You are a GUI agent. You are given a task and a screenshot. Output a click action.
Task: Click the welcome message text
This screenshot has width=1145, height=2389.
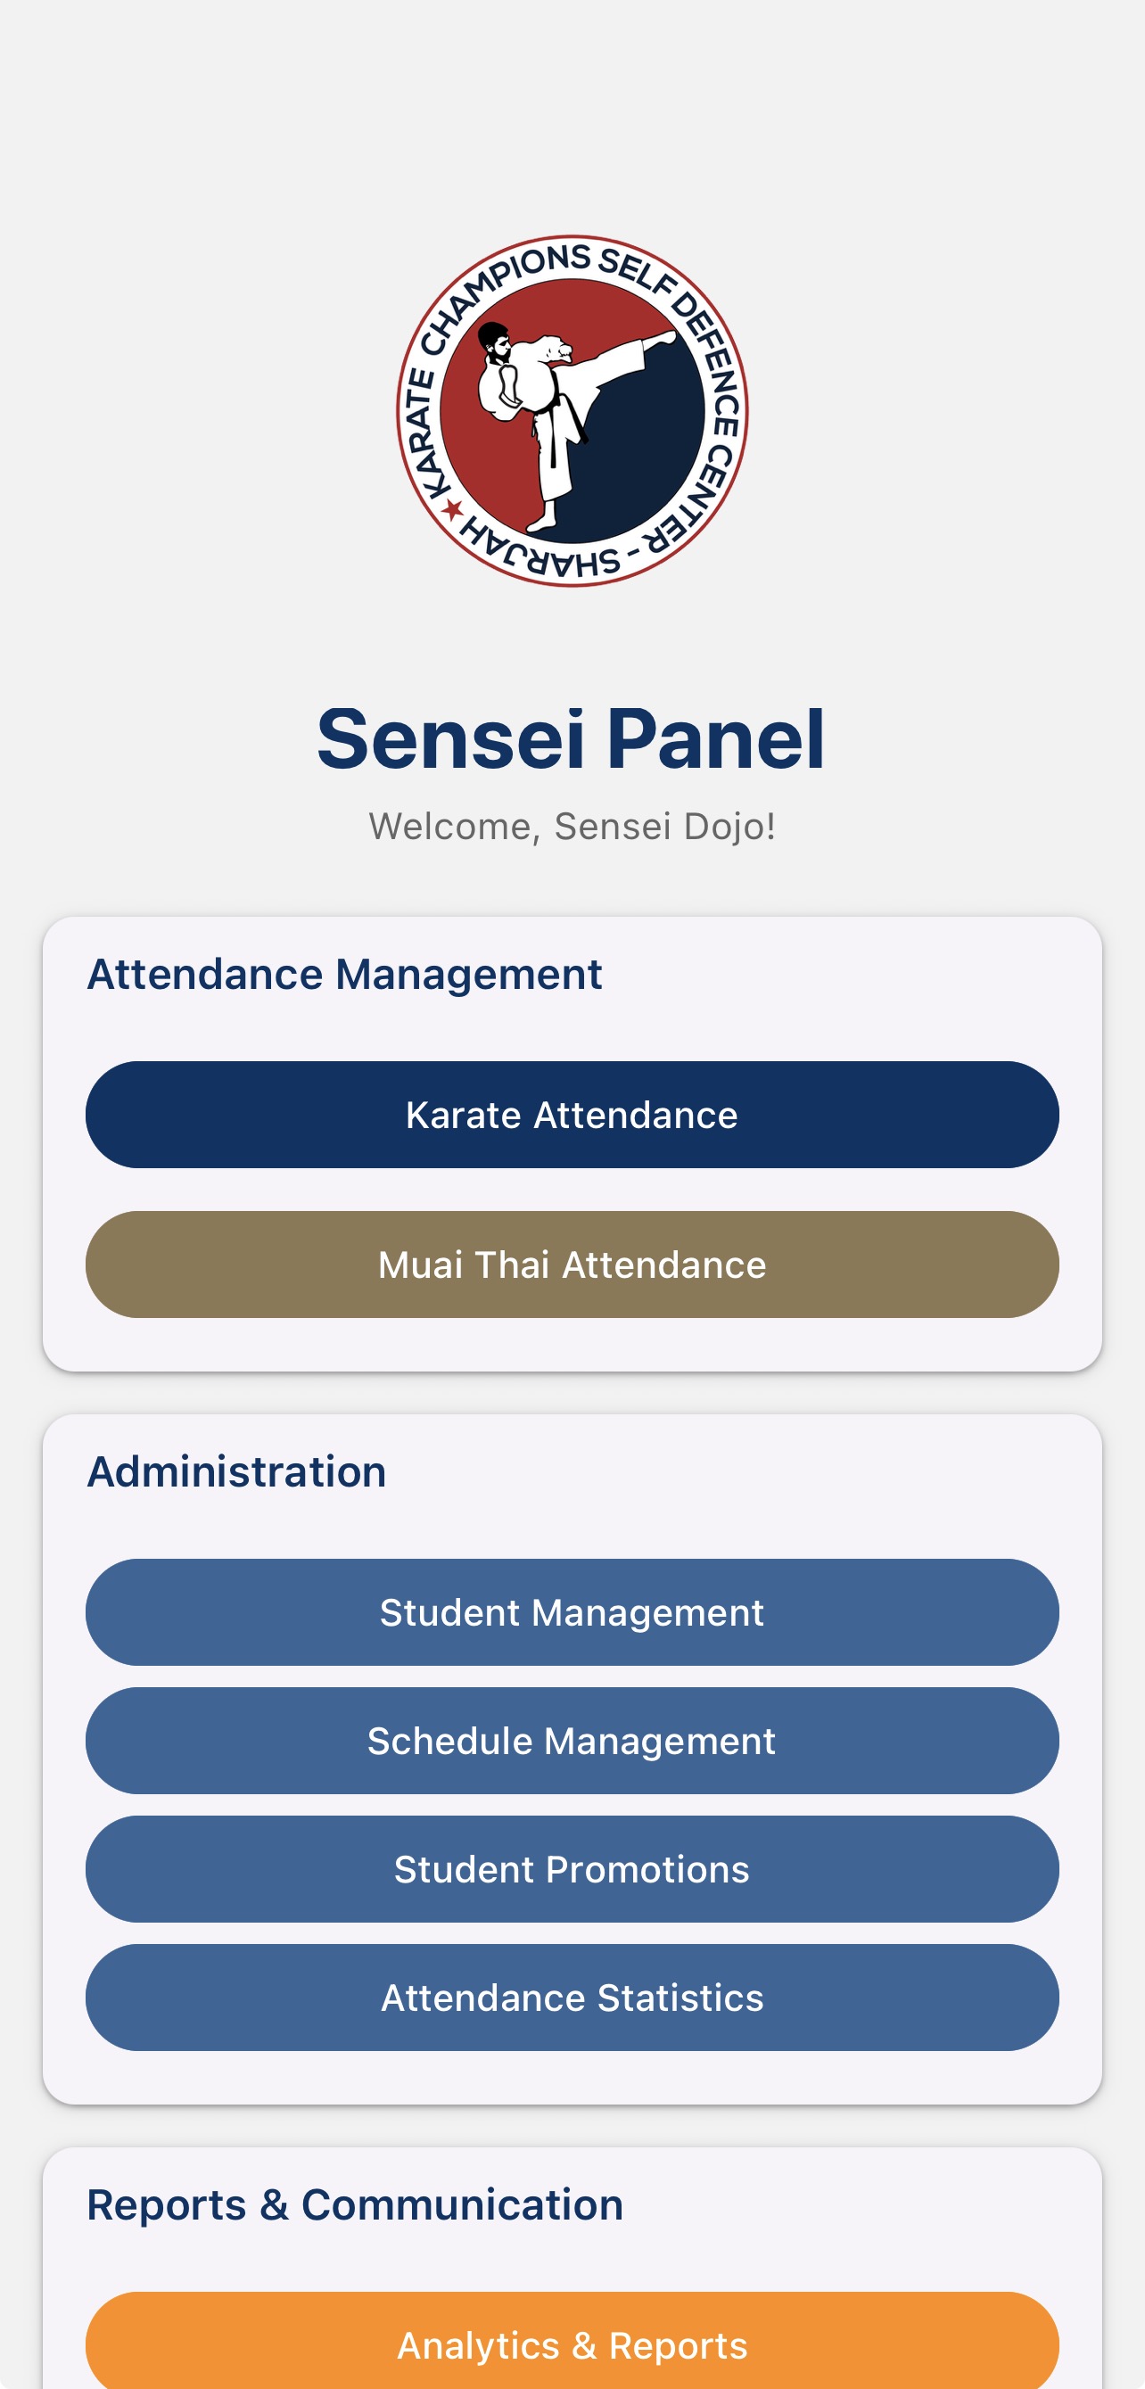(x=572, y=824)
